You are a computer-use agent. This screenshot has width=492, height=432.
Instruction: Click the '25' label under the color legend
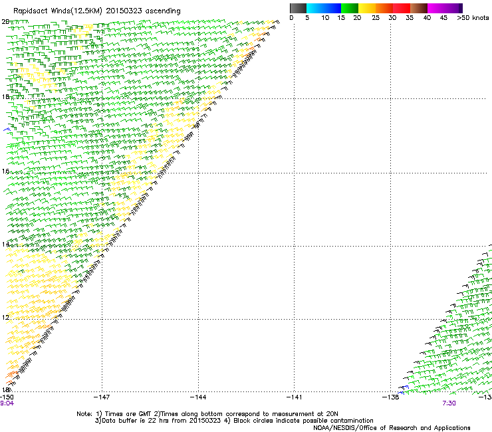[x=376, y=18]
